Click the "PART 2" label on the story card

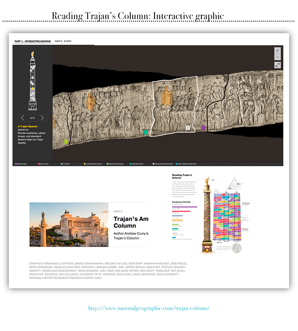[118, 211]
